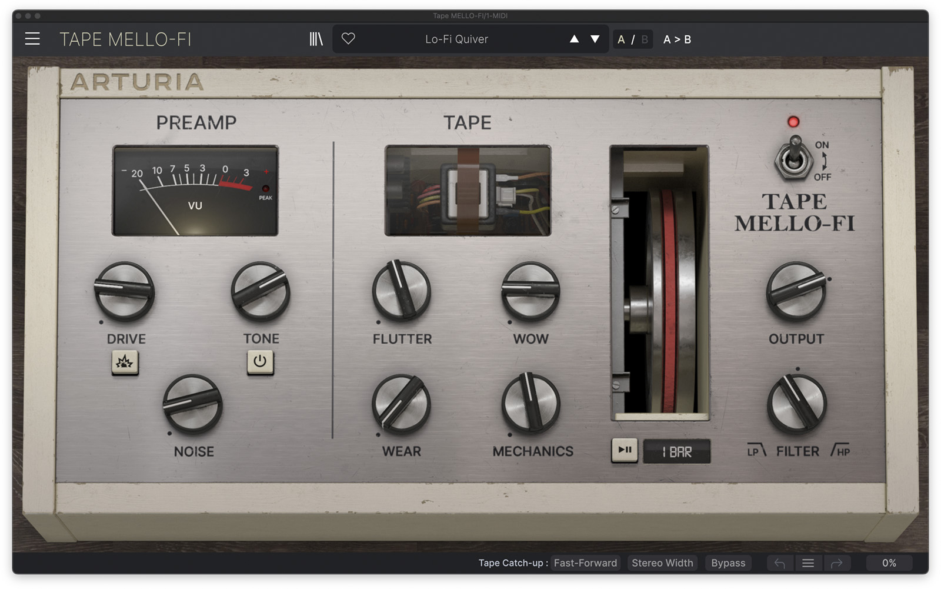The image size is (941, 589).
Task: Open the 1 BAR tape stop duration selector
Action: pyautogui.click(x=676, y=452)
